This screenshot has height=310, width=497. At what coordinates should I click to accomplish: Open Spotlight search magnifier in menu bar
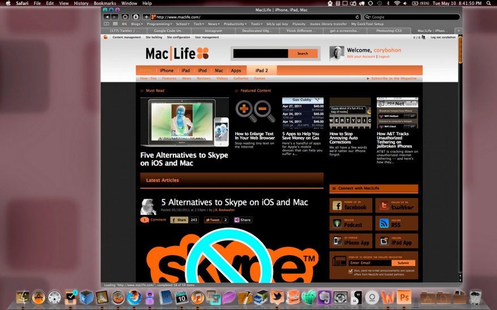[x=488, y=3]
